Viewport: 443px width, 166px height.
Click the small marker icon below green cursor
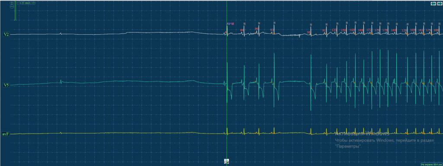(x=226, y=161)
